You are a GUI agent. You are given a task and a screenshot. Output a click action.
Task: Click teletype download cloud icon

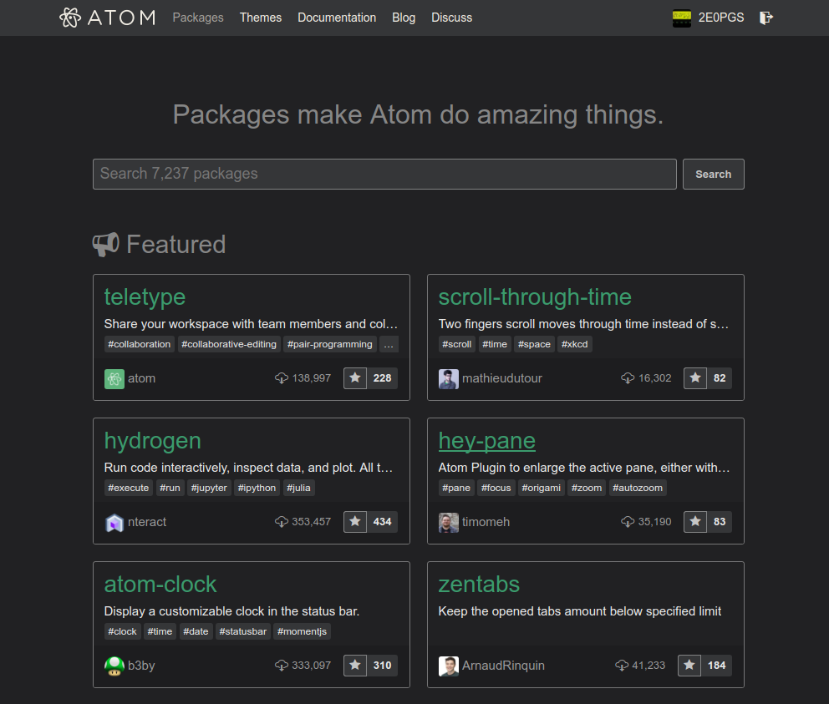[x=282, y=378]
